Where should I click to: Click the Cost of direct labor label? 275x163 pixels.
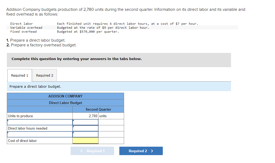22,141
